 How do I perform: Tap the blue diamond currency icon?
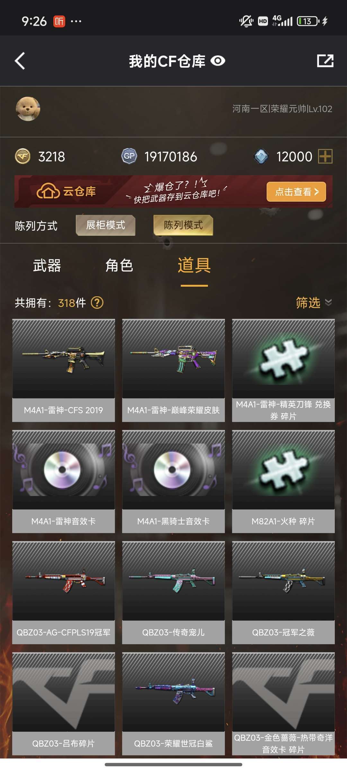pos(261,157)
